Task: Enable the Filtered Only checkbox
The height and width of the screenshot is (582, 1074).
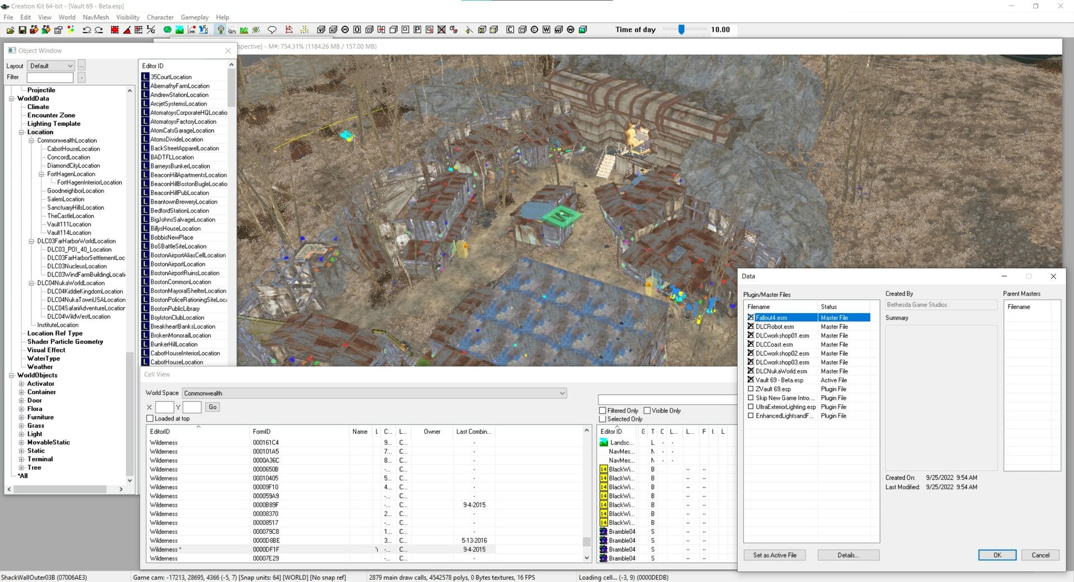Action: 602,410
